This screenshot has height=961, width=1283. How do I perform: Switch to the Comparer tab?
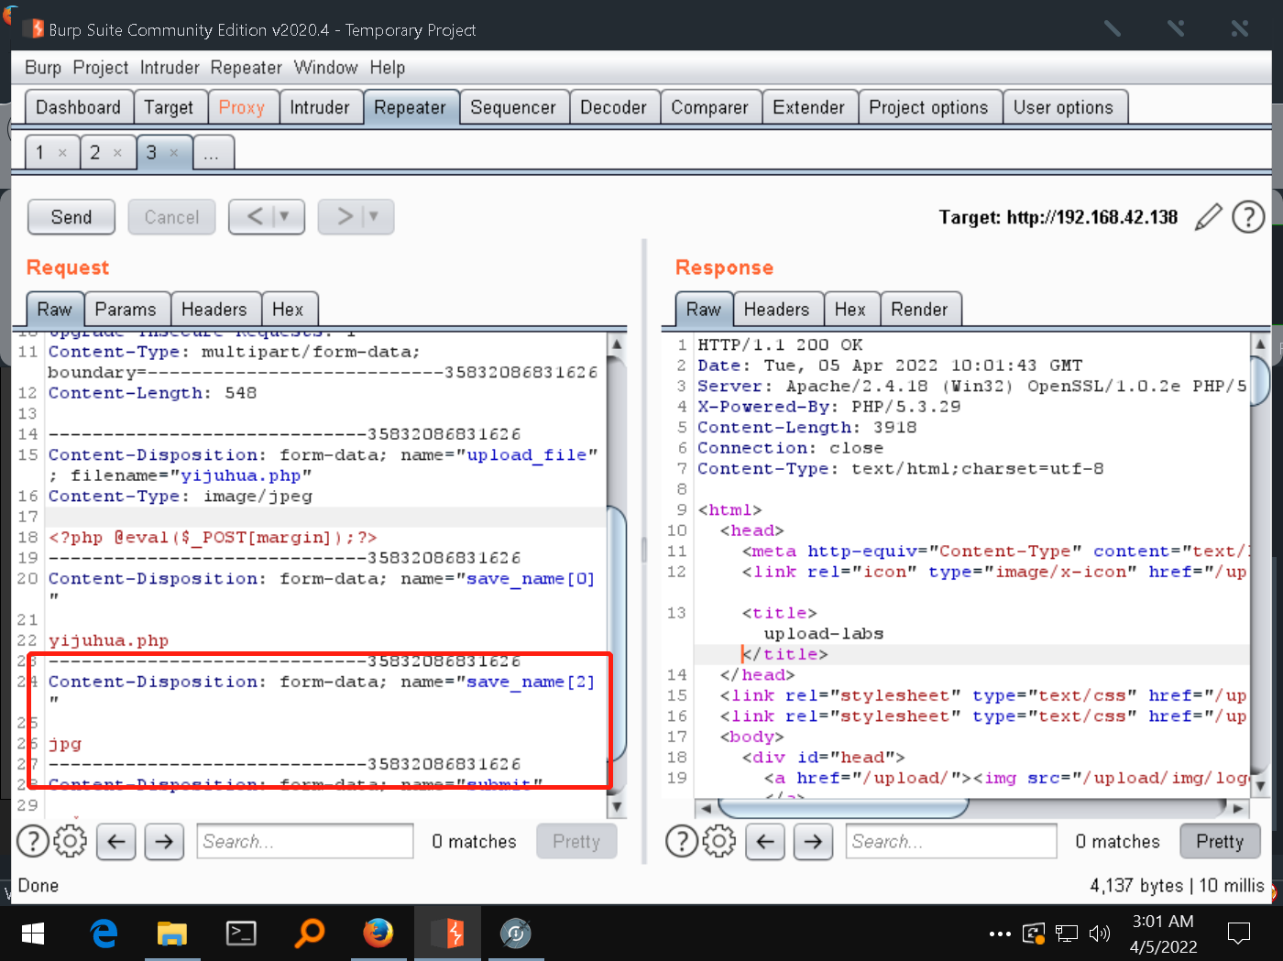pos(709,107)
